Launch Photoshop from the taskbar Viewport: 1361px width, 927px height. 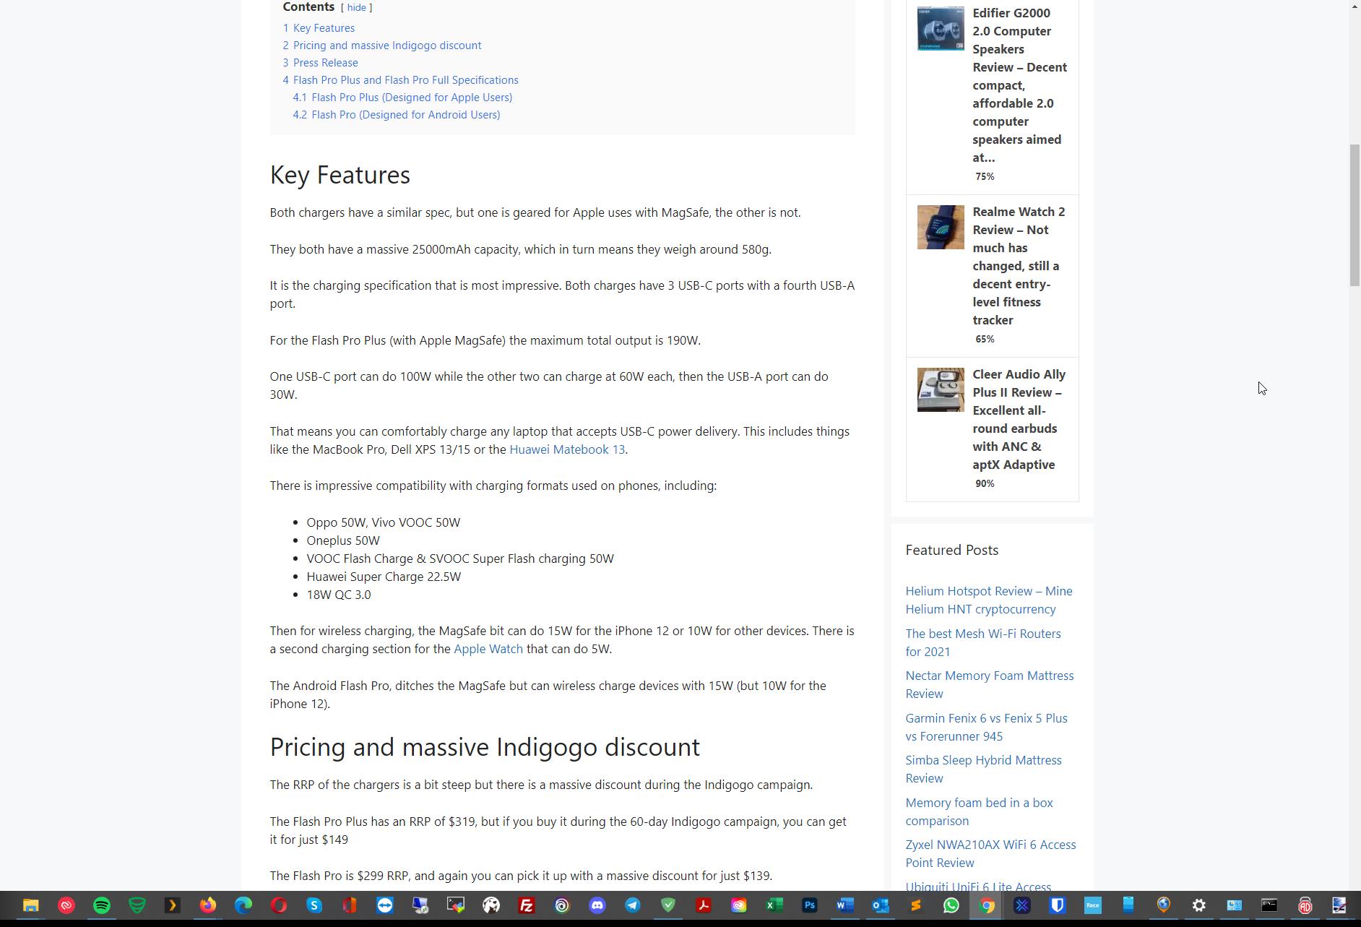[x=810, y=905]
